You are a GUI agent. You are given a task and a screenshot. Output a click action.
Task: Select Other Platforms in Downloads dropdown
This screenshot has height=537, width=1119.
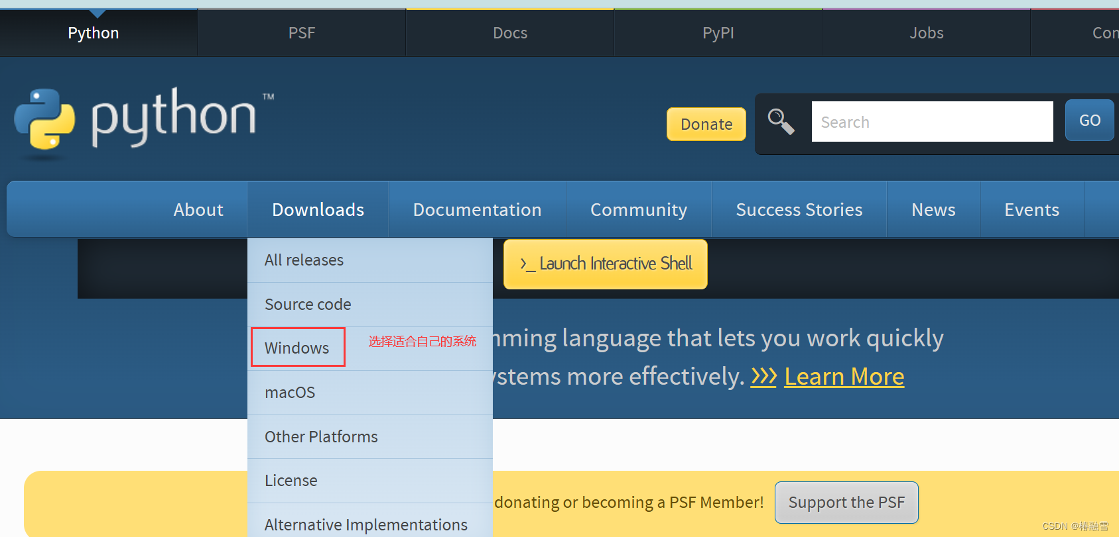(x=370, y=437)
